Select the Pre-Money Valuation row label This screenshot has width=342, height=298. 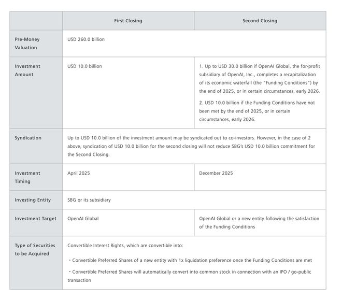point(27,44)
